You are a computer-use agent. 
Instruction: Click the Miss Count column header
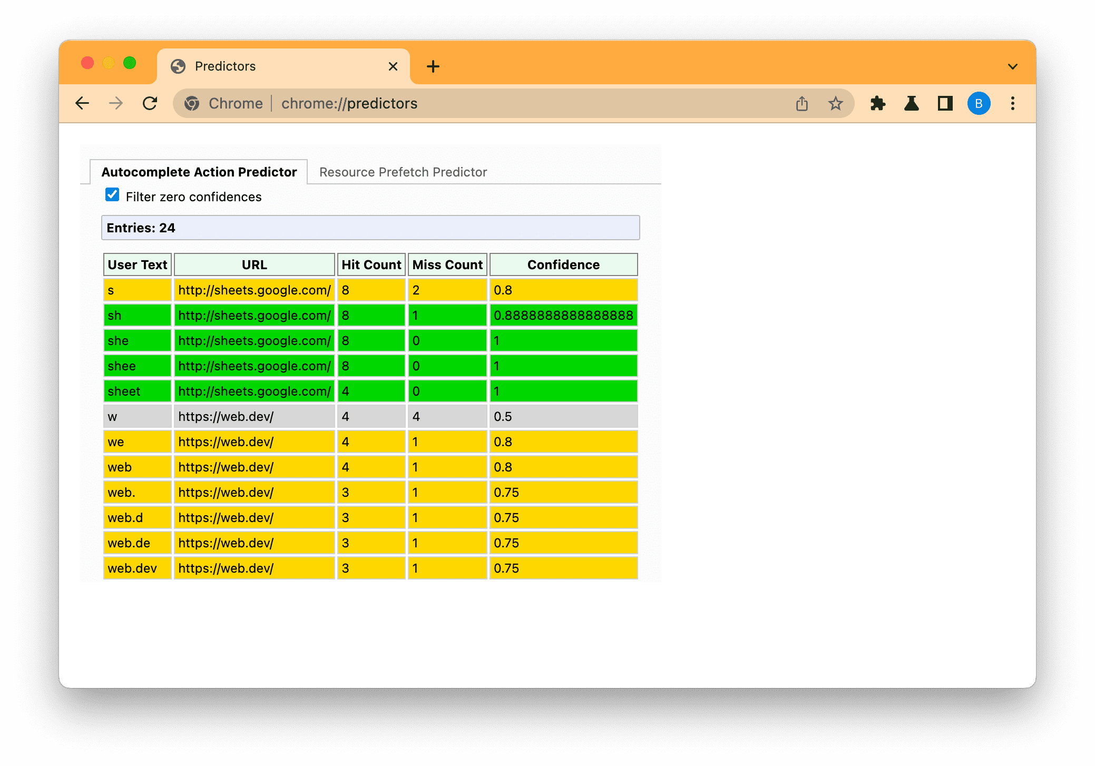447,264
